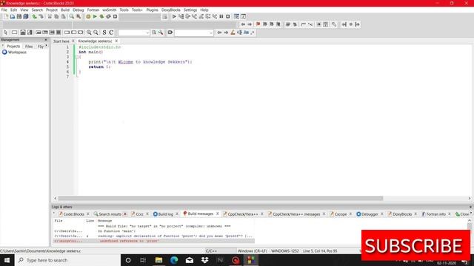474x266 pixels.
Task: Click the highlight pencil toolbar icon
Action: point(233,33)
